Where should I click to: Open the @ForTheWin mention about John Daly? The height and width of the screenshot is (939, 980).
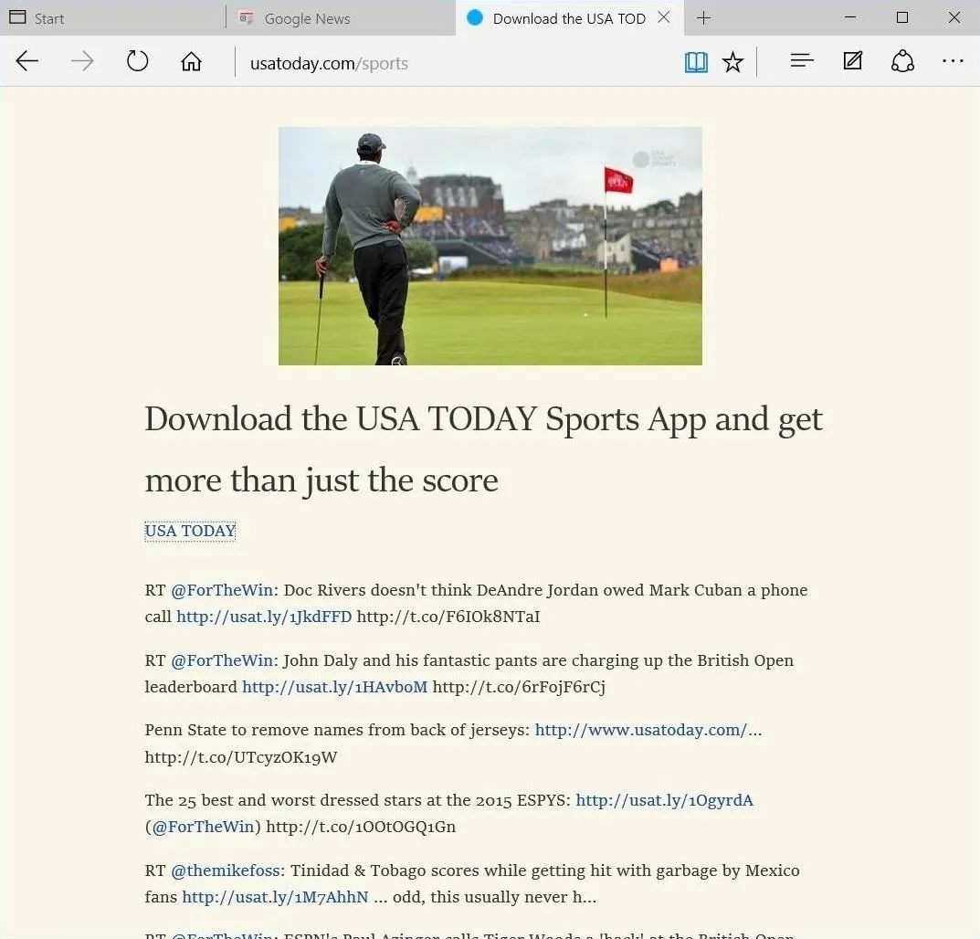pyautogui.click(x=222, y=660)
